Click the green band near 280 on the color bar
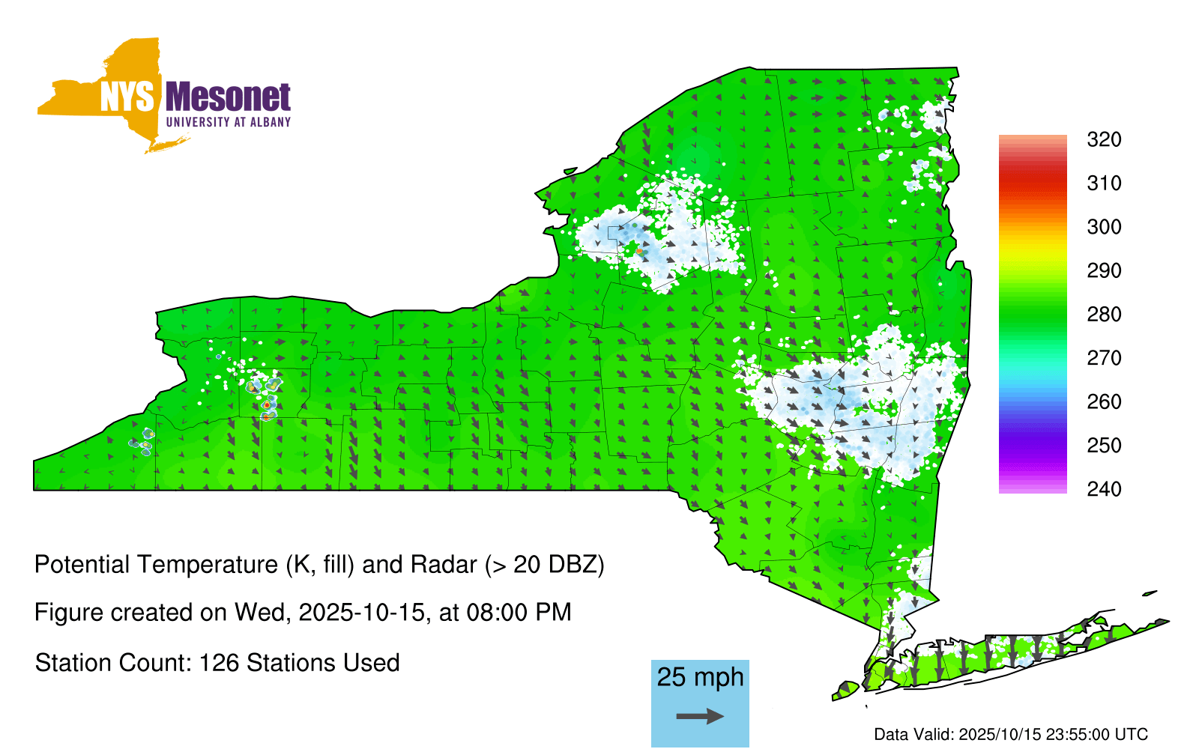 tap(1032, 314)
